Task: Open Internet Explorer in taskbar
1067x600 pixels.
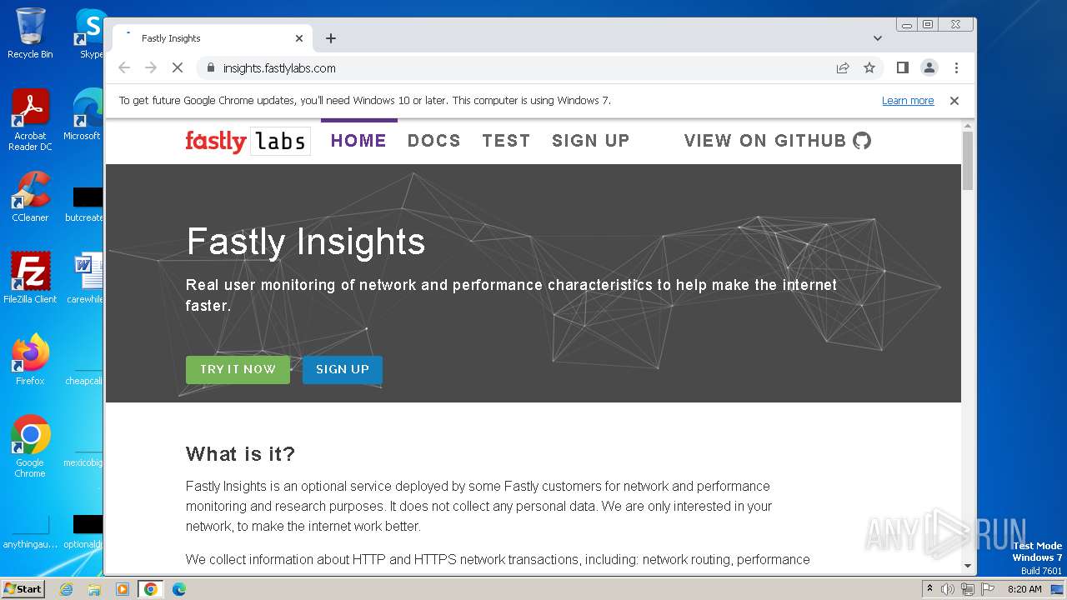Action: (x=66, y=589)
